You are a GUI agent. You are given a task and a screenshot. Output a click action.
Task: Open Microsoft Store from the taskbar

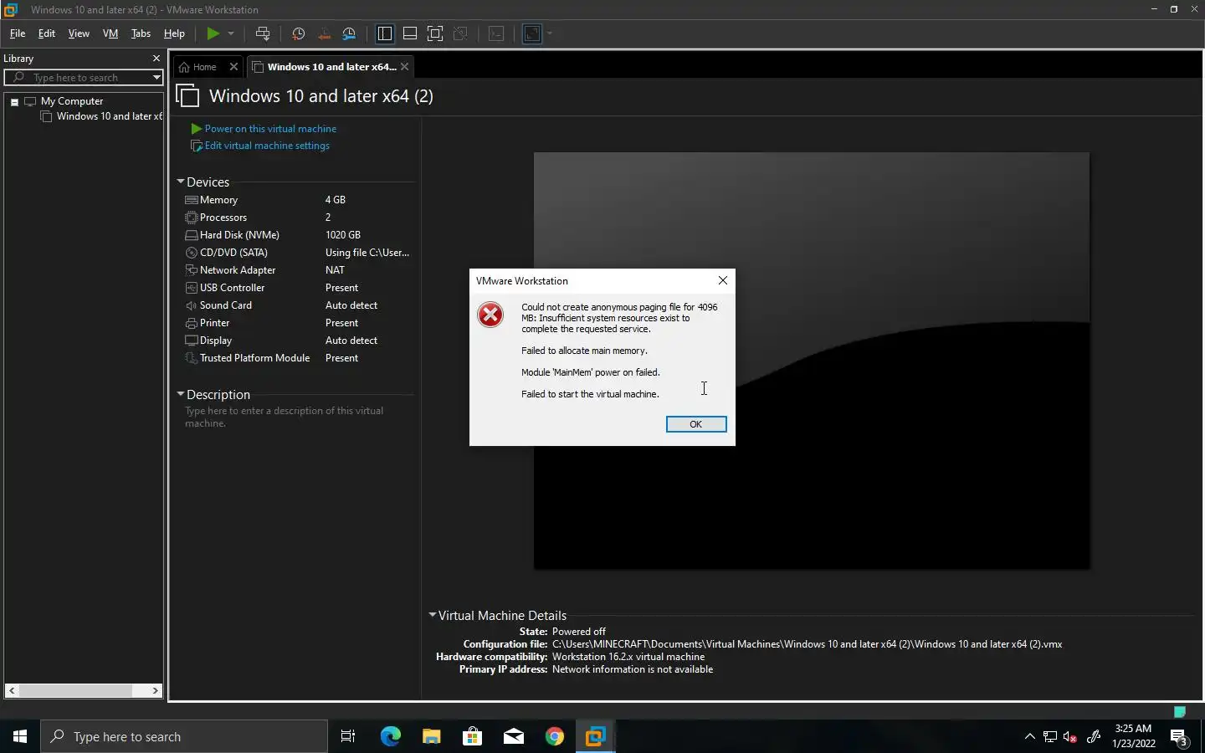click(472, 736)
